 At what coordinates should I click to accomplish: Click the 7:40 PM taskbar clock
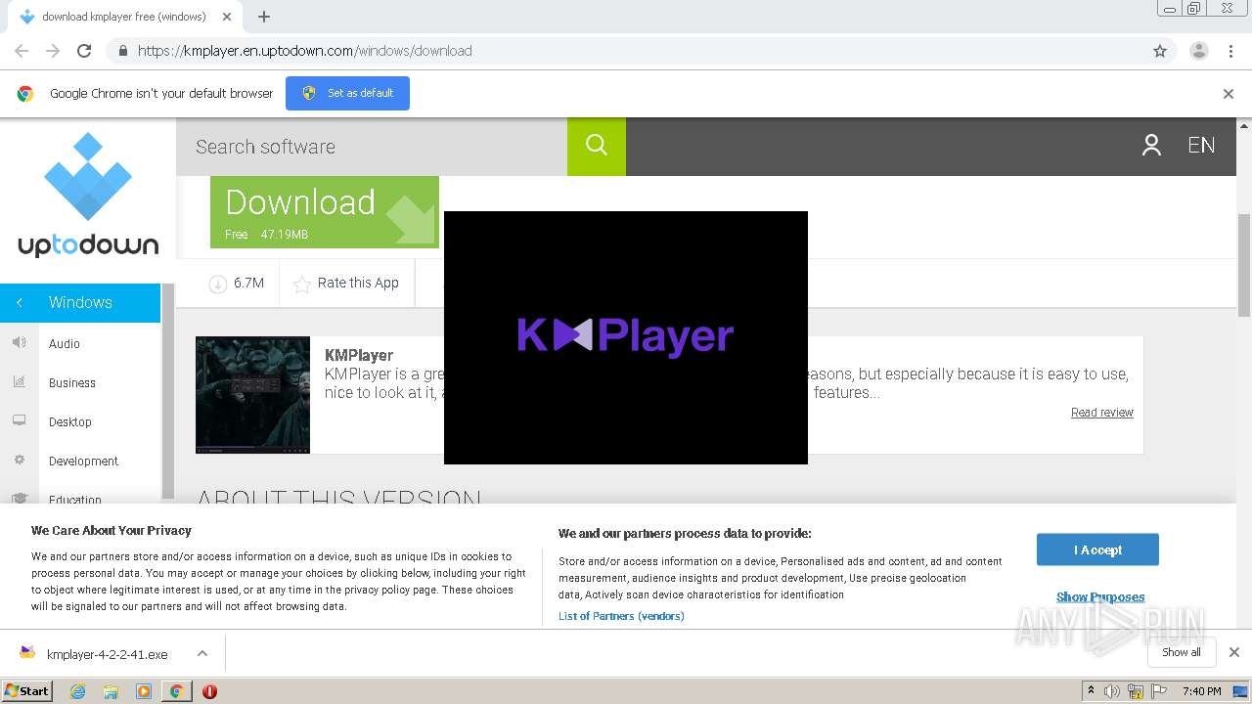(x=1201, y=691)
